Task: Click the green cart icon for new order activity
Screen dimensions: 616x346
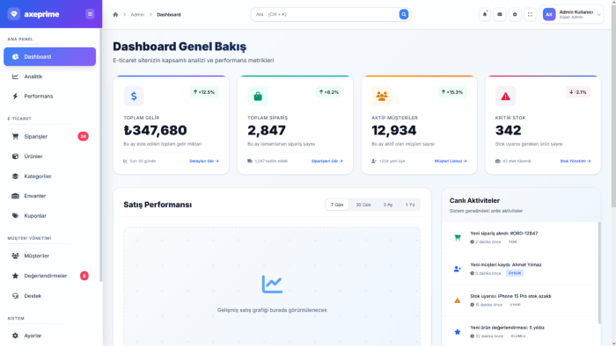Action: (458, 237)
